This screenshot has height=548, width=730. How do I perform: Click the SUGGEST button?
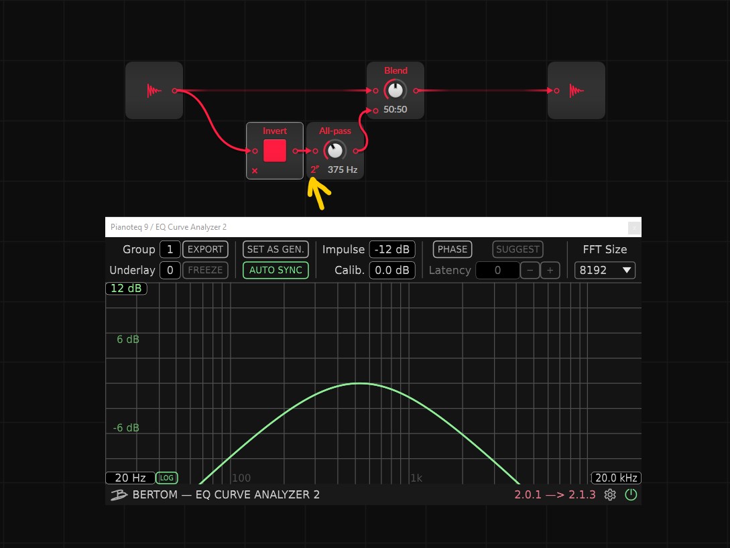(x=518, y=249)
